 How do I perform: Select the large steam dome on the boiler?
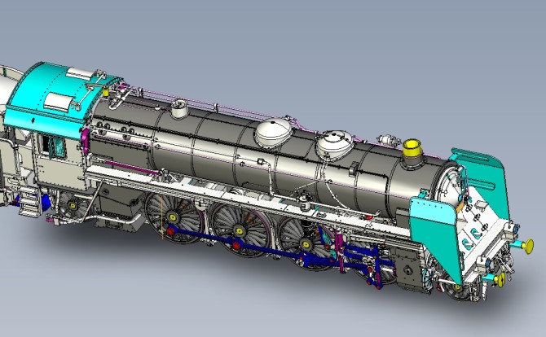pyautogui.click(x=272, y=132)
